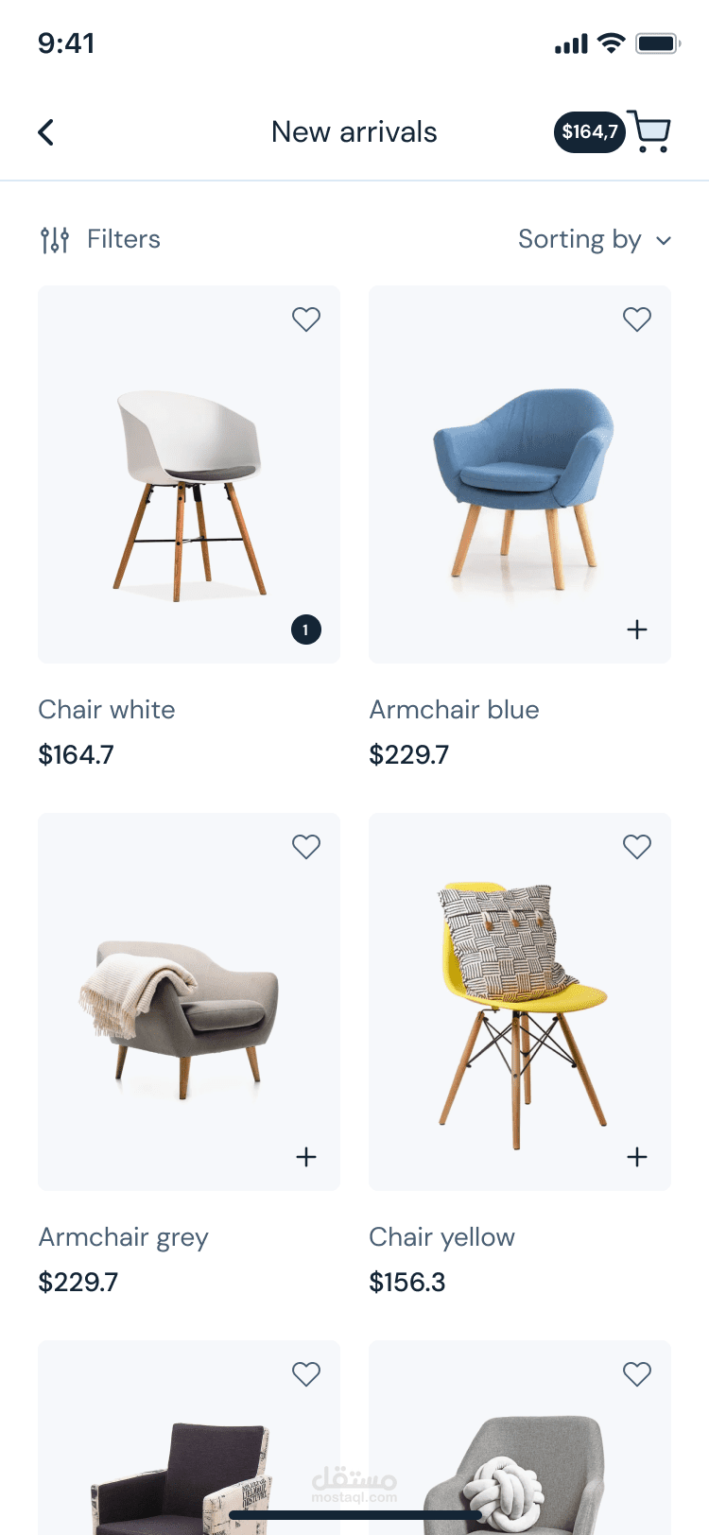Favorite the bottom-left dark armchair heart
This screenshot has height=1535, width=709.
point(306,1374)
